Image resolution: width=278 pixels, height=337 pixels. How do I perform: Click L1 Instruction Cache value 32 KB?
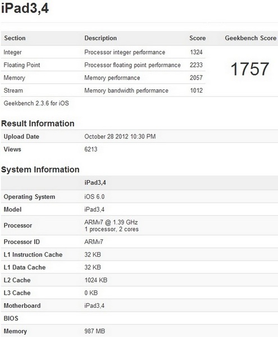click(93, 254)
